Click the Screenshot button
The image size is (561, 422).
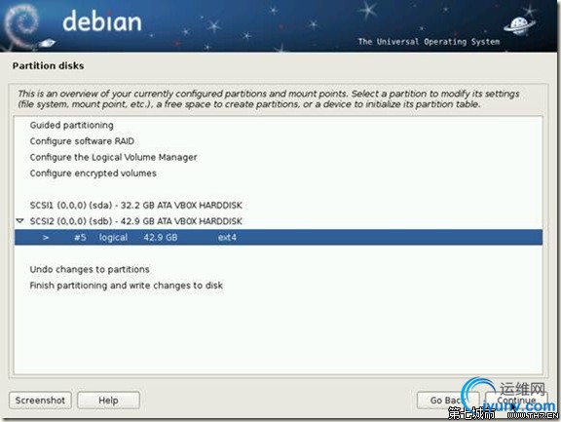coord(40,401)
